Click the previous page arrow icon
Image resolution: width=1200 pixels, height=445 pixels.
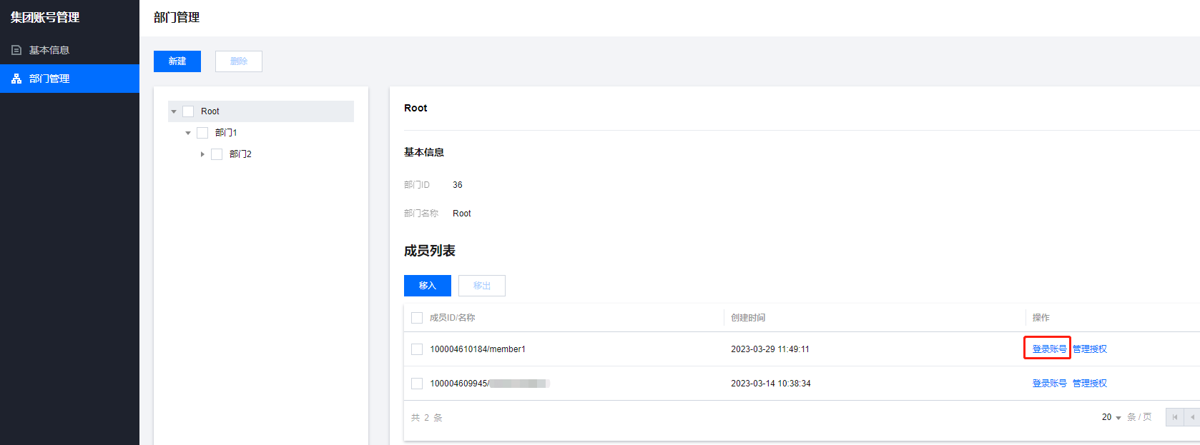point(1192,417)
